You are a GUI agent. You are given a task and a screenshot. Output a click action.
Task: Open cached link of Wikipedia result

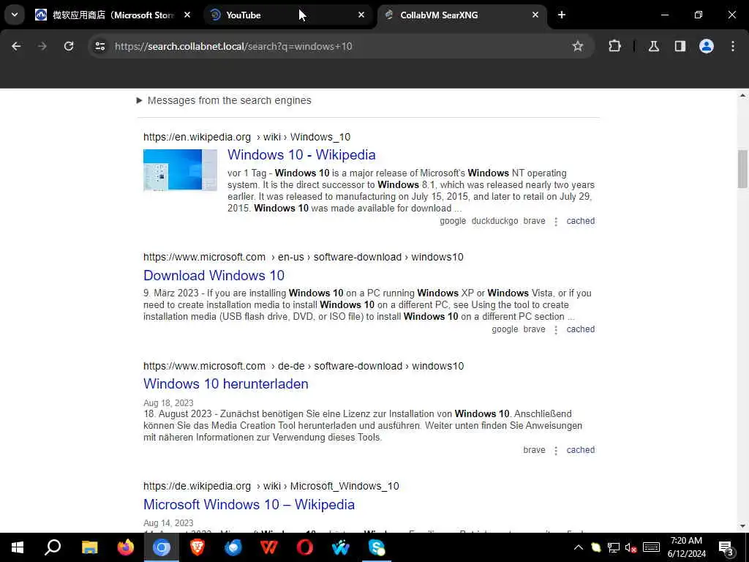(x=580, y=221)
